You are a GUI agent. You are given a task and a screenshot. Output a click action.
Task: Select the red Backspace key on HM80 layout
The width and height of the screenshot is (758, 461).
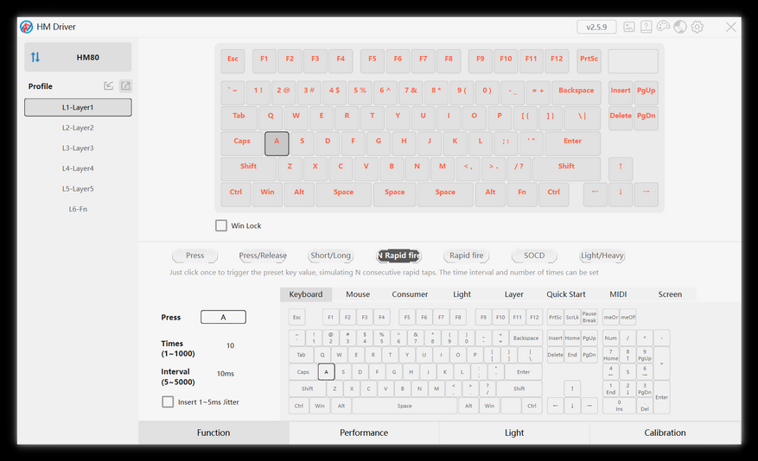tap(576, 92)
